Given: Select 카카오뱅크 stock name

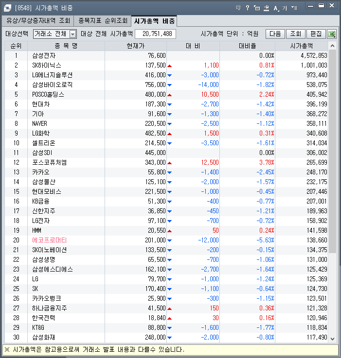Looking at the screenshot, I should tap(47, 298).
